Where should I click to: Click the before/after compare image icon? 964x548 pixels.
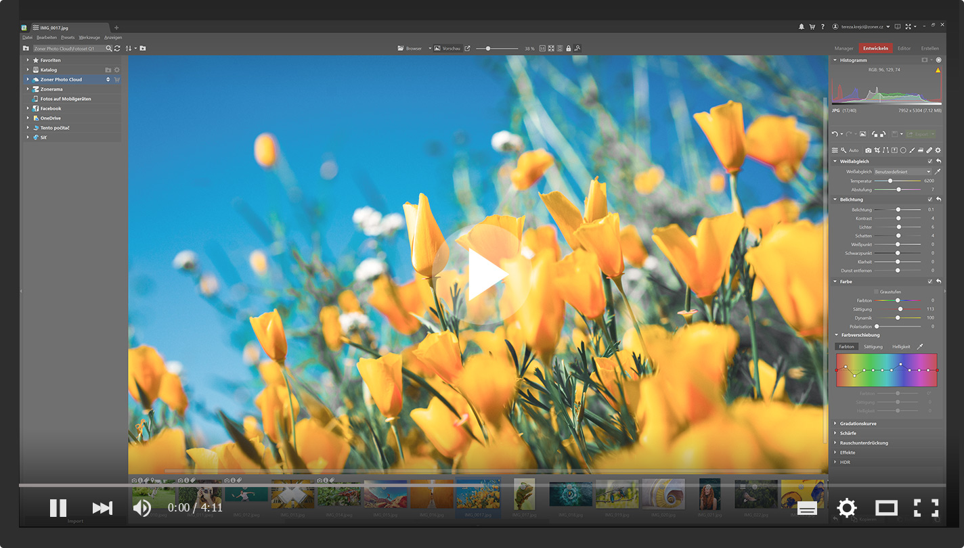pyautogui.click(x=863, y=134)
